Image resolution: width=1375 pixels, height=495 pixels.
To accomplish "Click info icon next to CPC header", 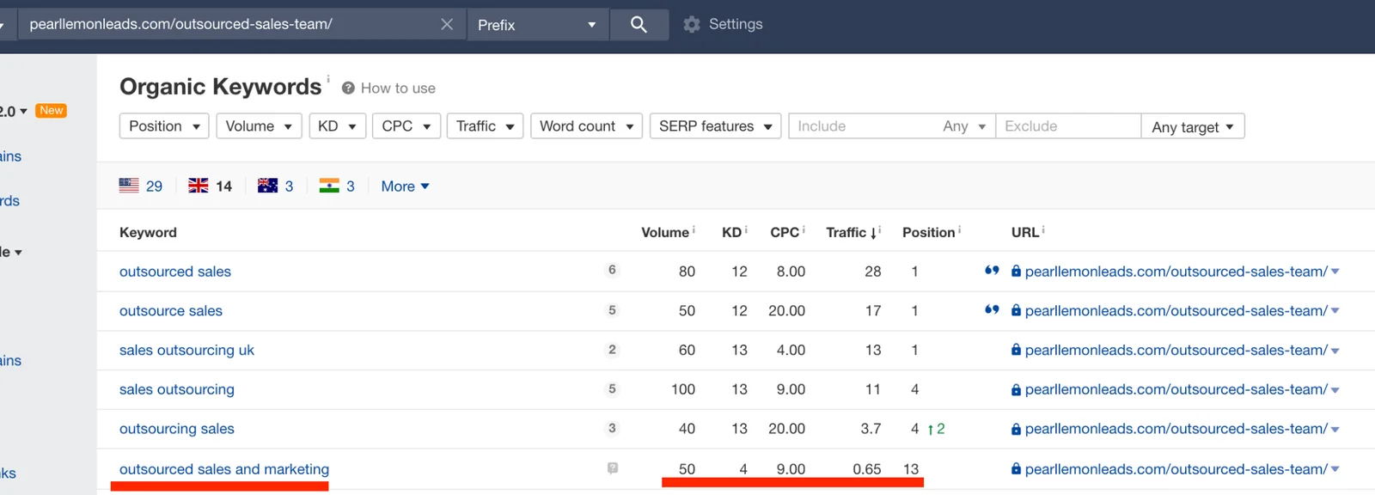I will tap(804, 229).
